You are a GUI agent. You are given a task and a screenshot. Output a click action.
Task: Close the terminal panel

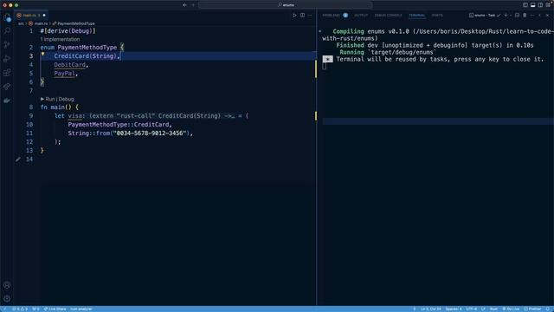[547, 16]
